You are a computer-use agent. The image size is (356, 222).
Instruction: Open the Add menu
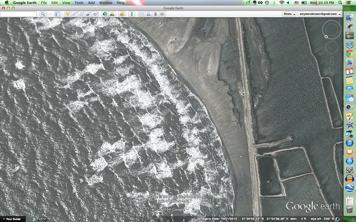pos(91,3)
